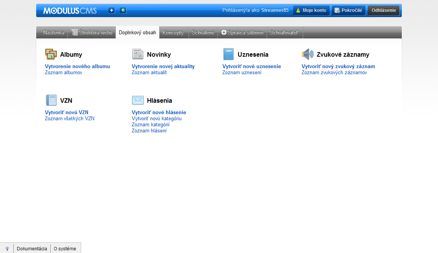The width and height of the screenshot is (438, 253).
Task: Open Dokumentácia in the bottom bar
Action: [x=32, y=249]
